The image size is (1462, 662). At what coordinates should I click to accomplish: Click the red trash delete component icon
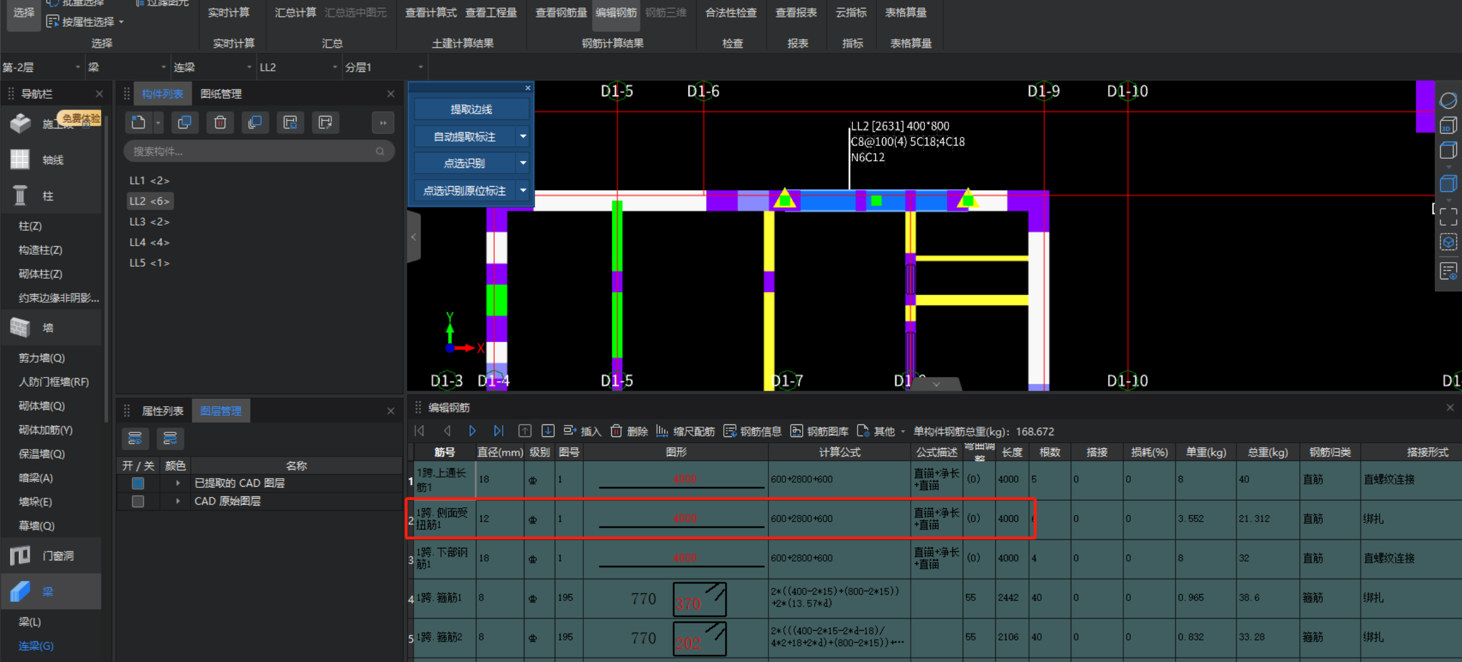point(220,122)
